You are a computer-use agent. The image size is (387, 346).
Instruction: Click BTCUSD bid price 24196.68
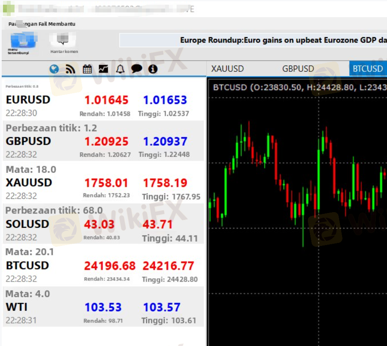[x=110, y=266]
